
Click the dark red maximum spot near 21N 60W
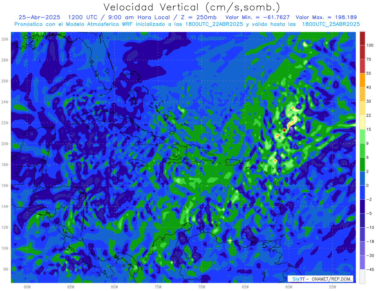[284, 130]
